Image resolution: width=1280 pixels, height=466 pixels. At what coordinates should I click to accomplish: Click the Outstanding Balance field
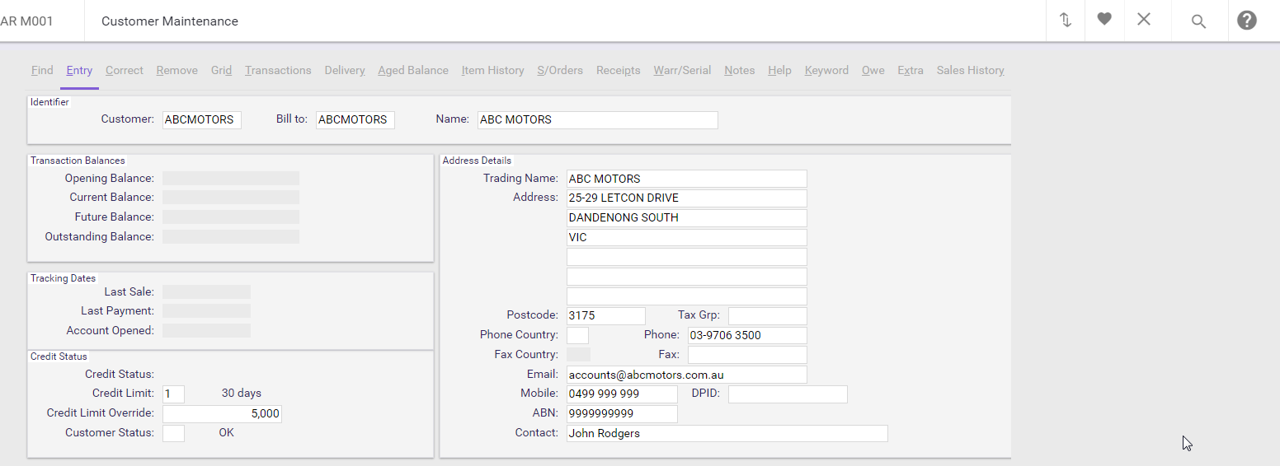click(x=231, y=237)
